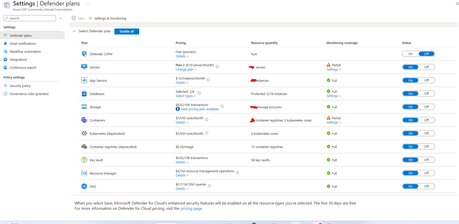Open Integrations settings
This screenshot has height=224, width=459.
pyautogui.click(x=32, y=59)
